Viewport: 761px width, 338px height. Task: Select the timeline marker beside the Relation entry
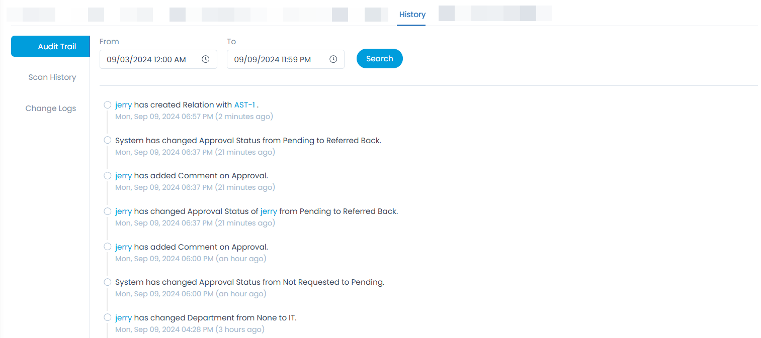pyautogui.click(x=107, y=104)
